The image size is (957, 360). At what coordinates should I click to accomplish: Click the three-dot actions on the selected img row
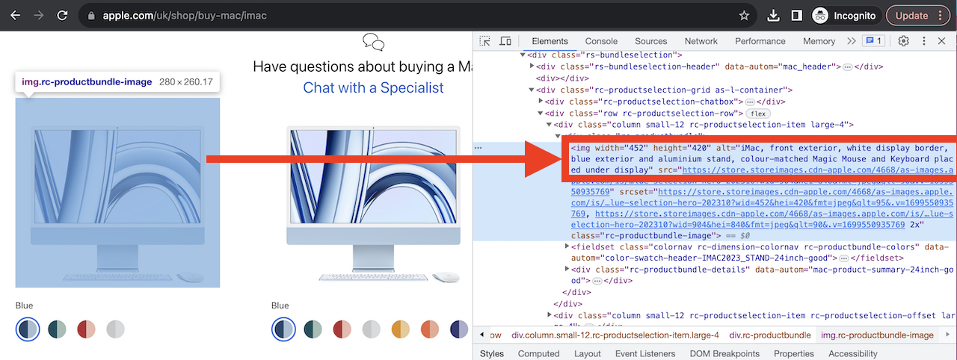click(478, 148)
